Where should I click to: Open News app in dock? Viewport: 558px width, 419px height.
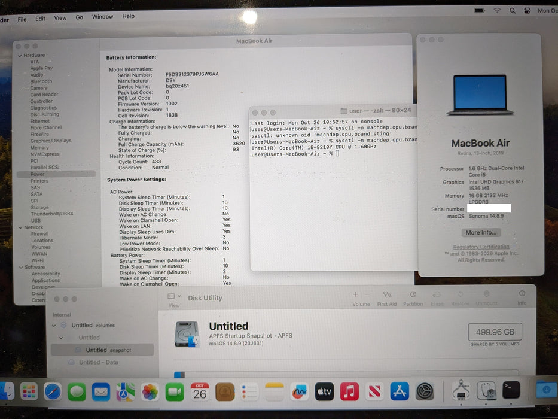[x=374, y=391]
